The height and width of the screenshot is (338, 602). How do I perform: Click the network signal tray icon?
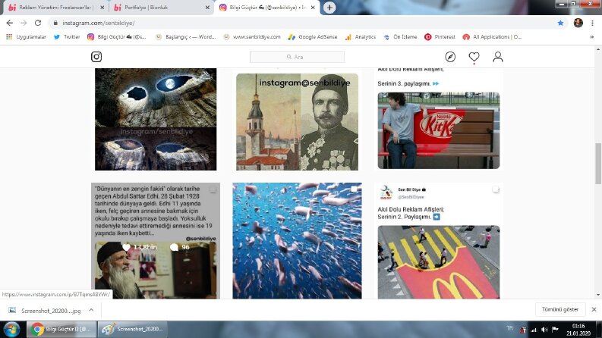(534, 329)
